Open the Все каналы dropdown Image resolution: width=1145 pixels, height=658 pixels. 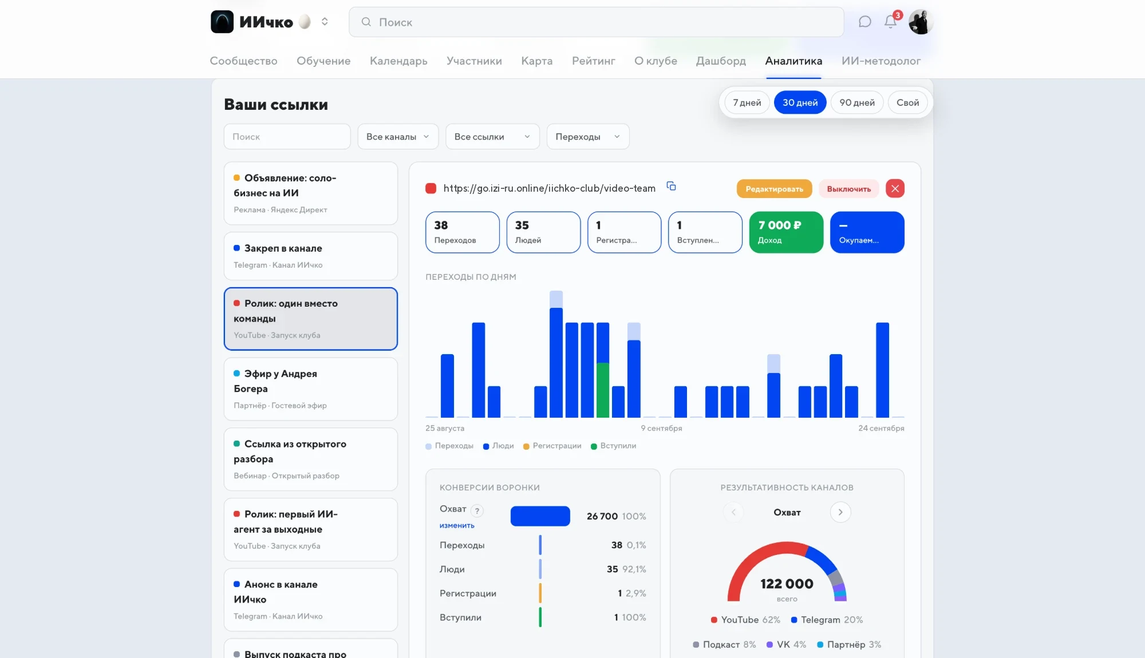(x=398, y=137)
